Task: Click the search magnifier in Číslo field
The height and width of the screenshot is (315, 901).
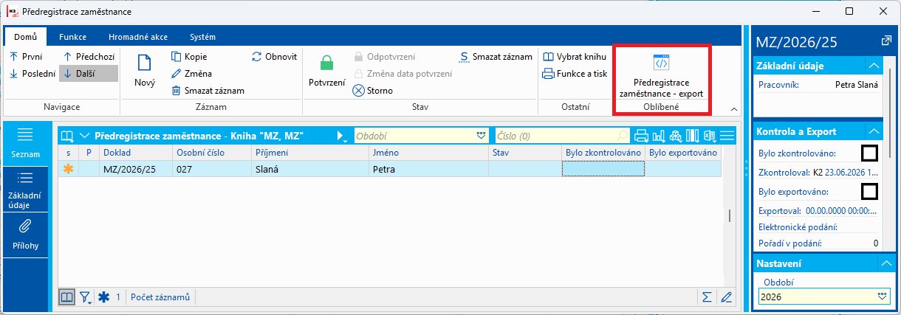Action: pyautogui.click(x=623, y=136)
